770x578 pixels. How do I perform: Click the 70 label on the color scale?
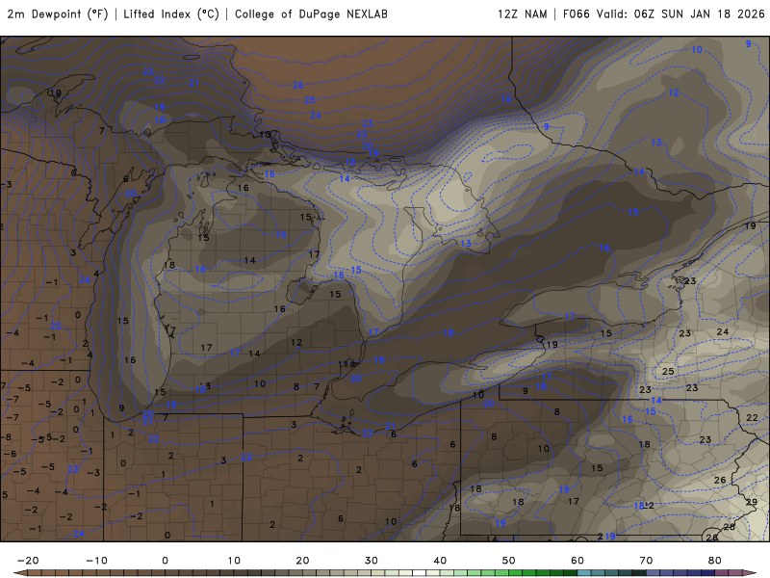[x=646, y=561]
